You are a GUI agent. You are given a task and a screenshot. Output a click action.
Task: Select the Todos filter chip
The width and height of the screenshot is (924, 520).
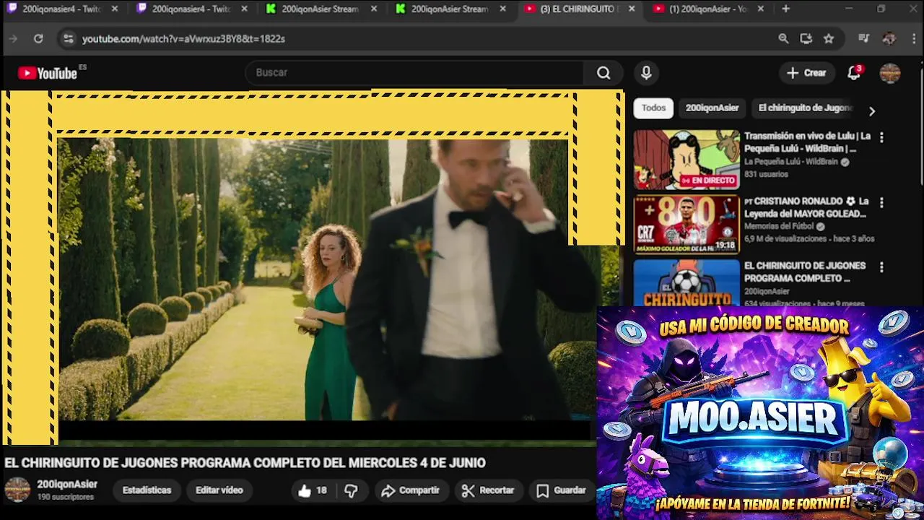click(653, 108)
